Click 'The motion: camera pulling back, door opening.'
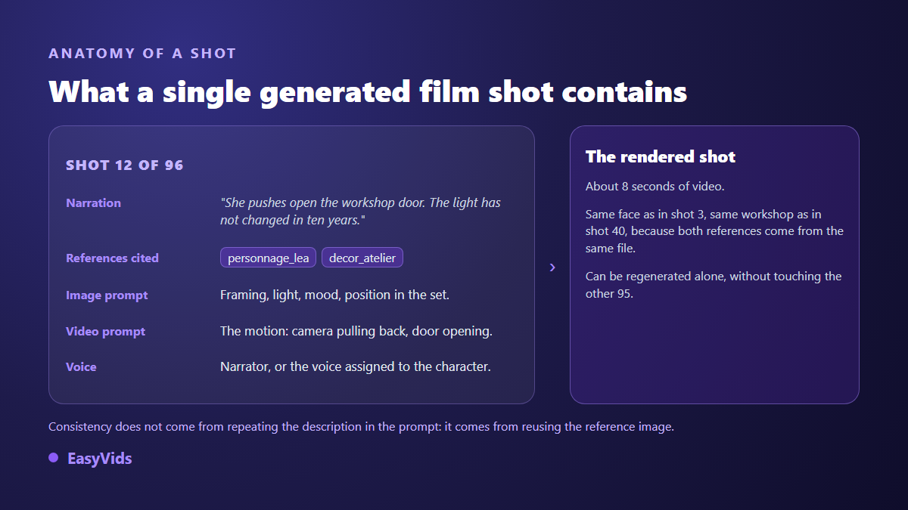This screenshot has width=908, height=510. (356, 331)
